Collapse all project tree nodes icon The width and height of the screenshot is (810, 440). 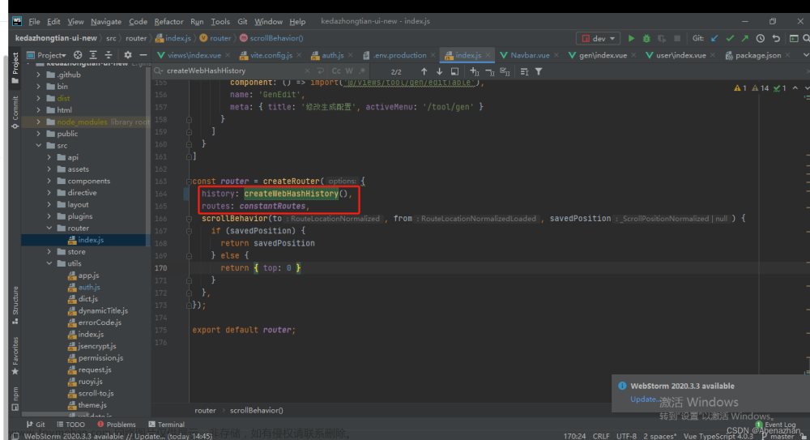[x=109, y=55]
